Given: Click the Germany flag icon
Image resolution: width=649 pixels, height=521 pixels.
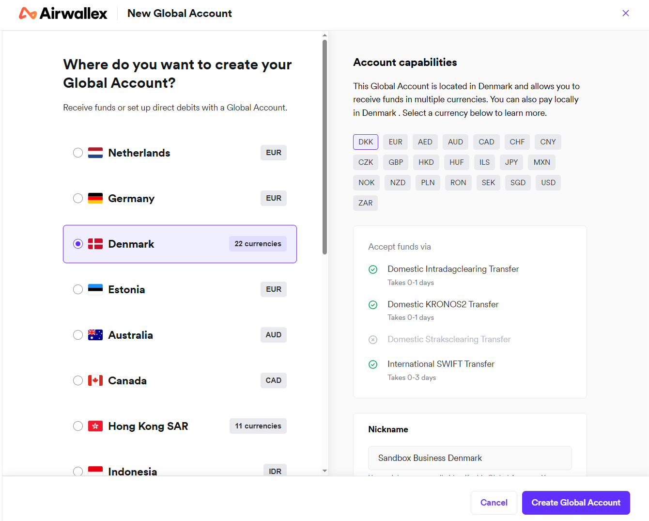Looking at the screenshot, I should (x=95, y=198).
